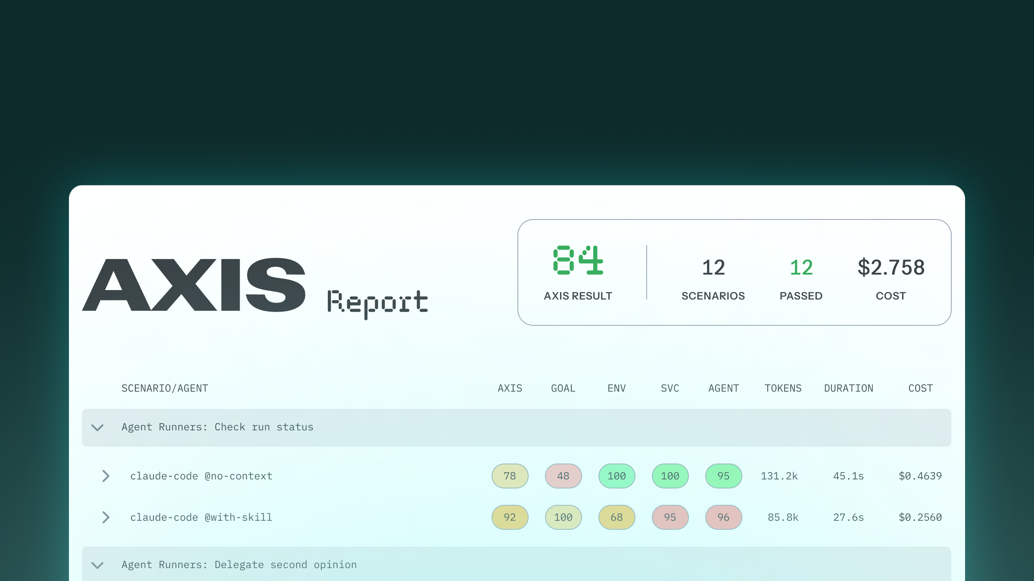Collapse the 'Delegate second opinion' scenario group
The image size is (1034, 581).
click(x=98, y=566)
